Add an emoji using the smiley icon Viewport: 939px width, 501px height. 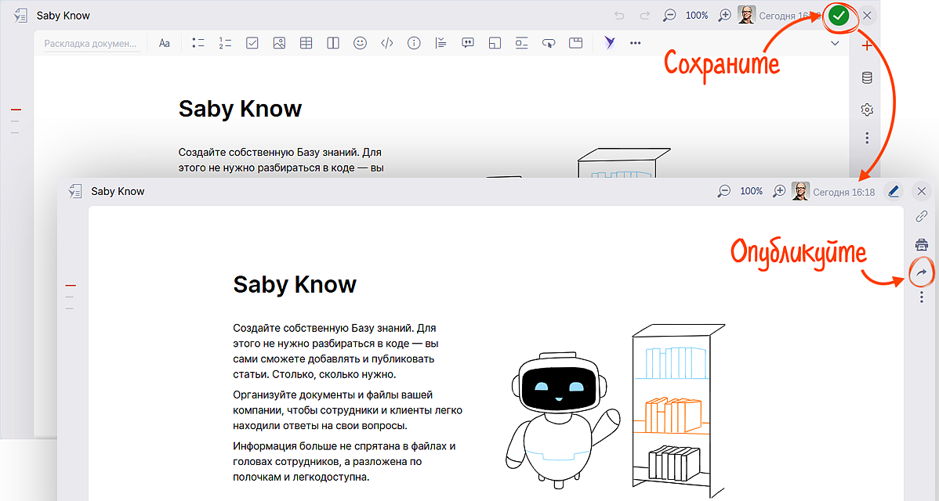tap(360, 43)
